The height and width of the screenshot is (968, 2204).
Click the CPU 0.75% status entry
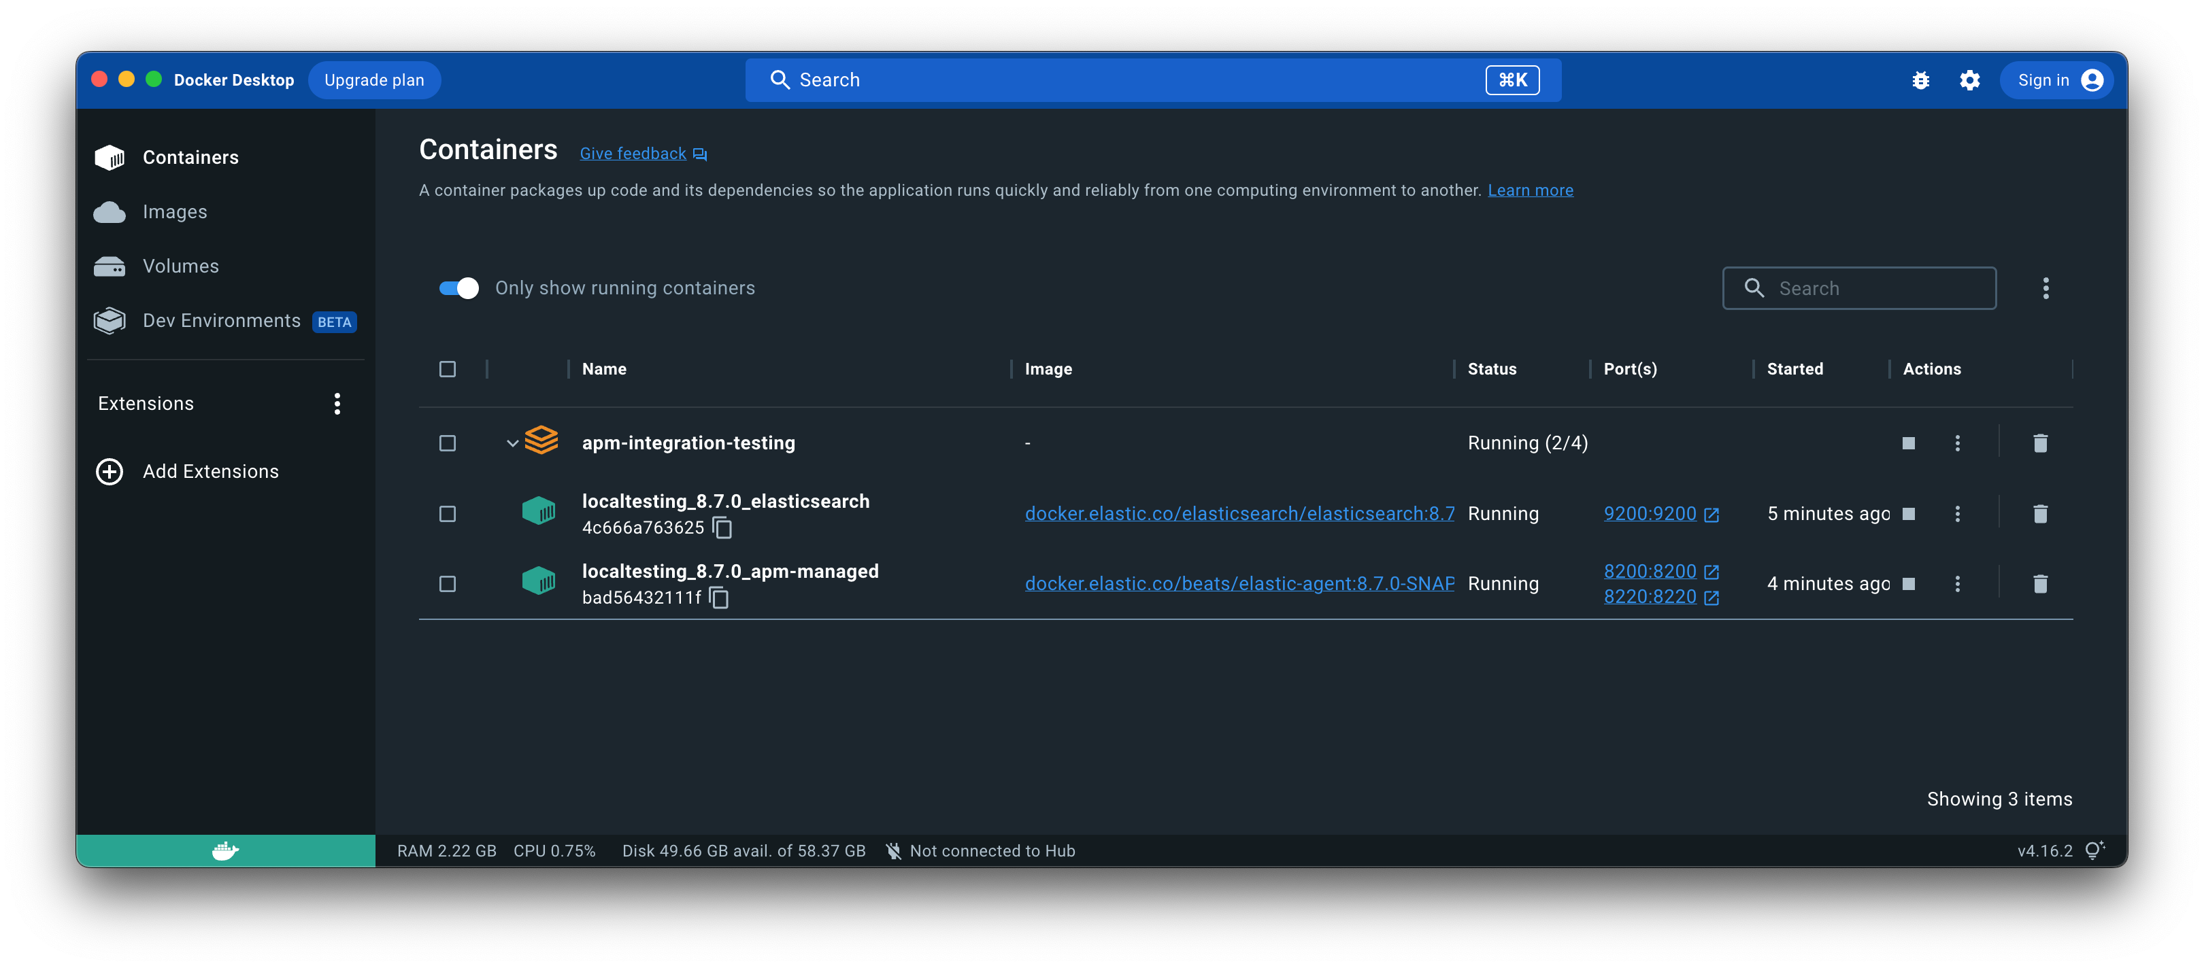coord(554,851)
